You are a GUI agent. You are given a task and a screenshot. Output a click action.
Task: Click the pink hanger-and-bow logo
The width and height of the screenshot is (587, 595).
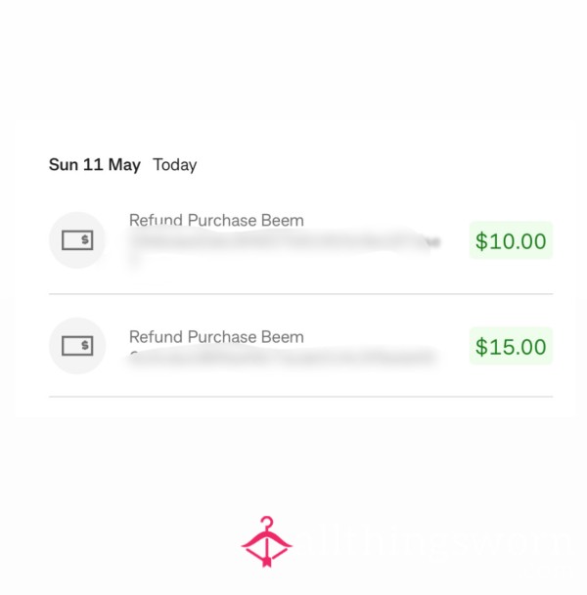pos(267,542)
